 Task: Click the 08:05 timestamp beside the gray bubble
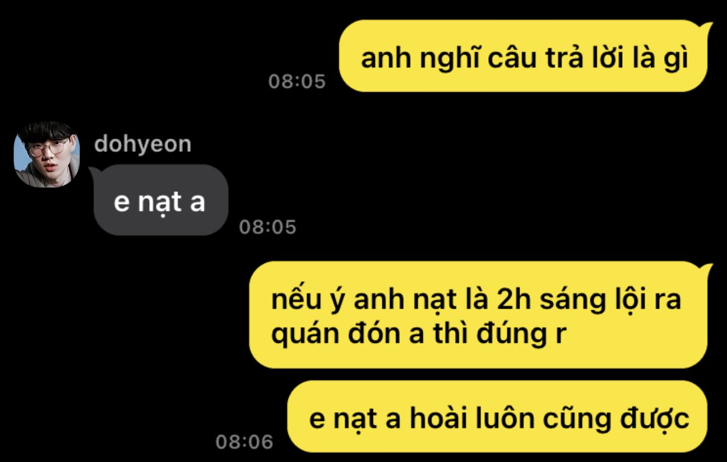point(268,226)
